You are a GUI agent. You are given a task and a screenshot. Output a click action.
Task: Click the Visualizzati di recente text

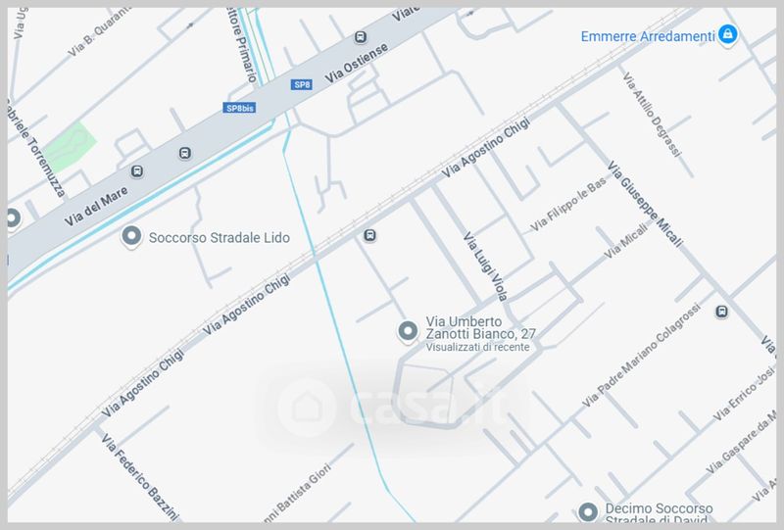477,347
